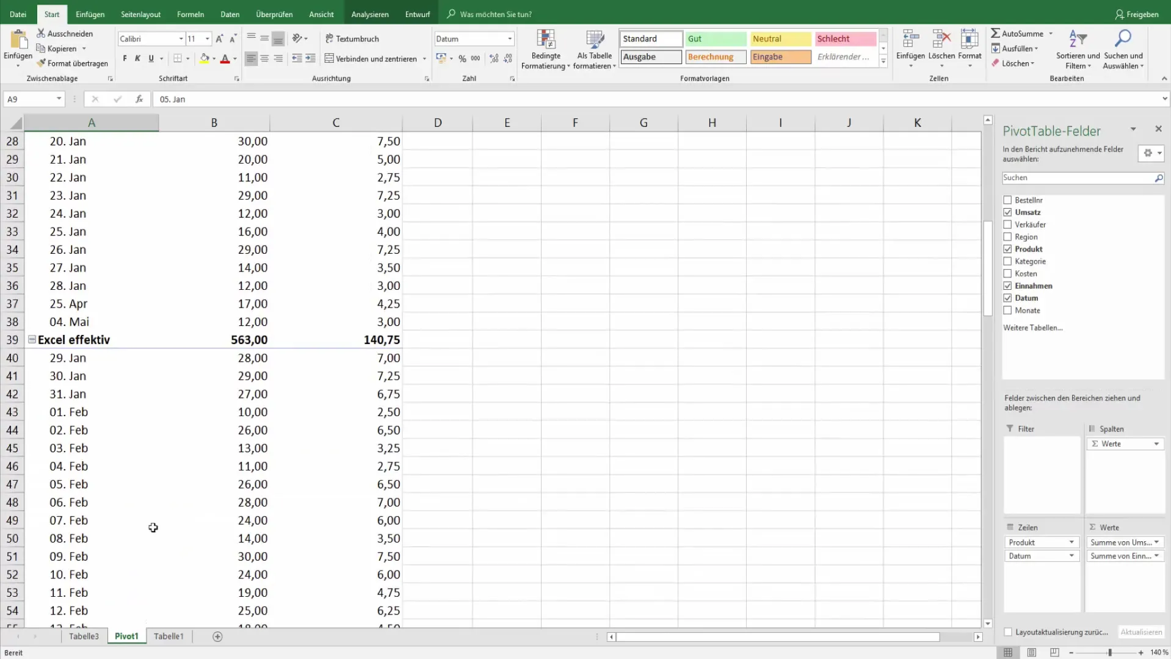This screenshot has height=659, width=1171.
Task: Enable Layoutaktualisierung zurückstellen checkbox
Action: (x=1008, y=632)
